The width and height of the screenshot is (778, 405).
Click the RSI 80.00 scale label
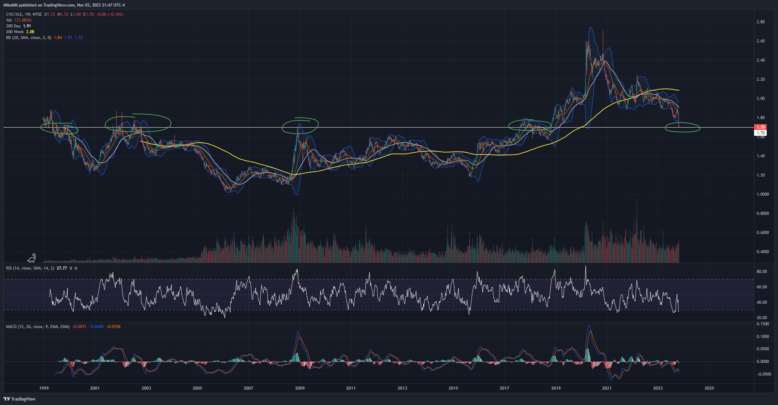point(762,272)
